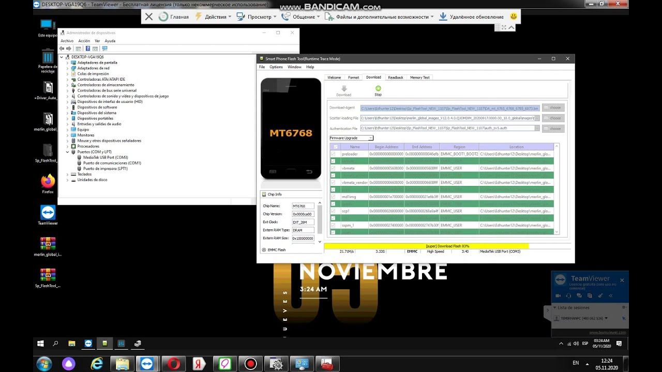662x372 pixels.
Task: Click the Download-Agent path field
Action: tap(450, 108)
